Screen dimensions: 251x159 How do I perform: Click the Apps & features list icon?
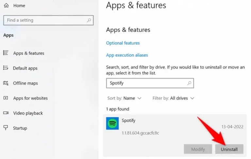pos(6,53)
